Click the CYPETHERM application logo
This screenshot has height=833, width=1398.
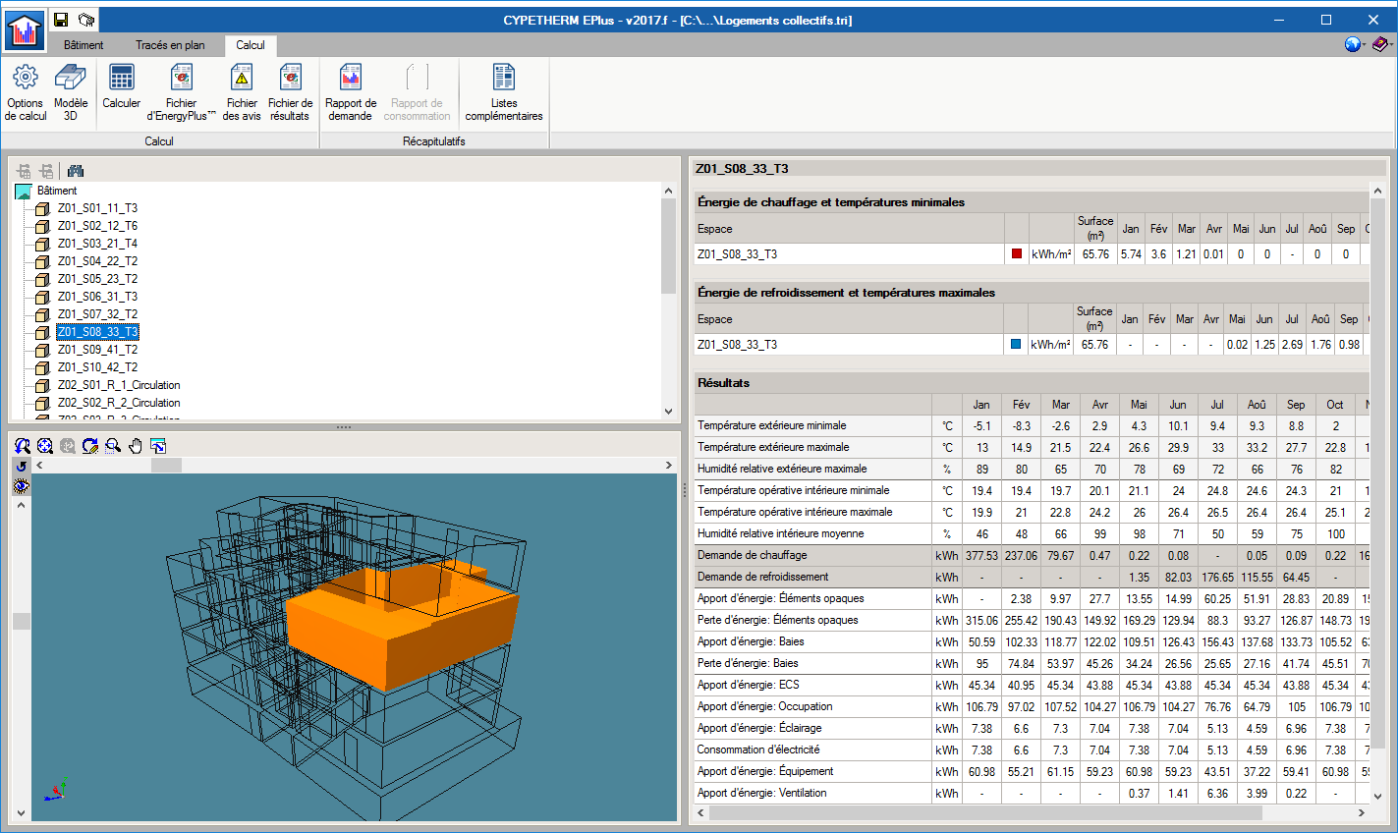point(24,30)
